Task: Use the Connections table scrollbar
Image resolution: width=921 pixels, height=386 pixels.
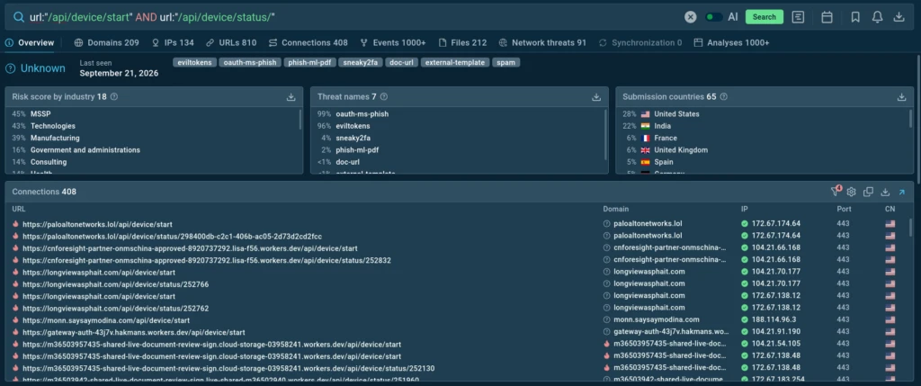Action: [x=911, y=226]
